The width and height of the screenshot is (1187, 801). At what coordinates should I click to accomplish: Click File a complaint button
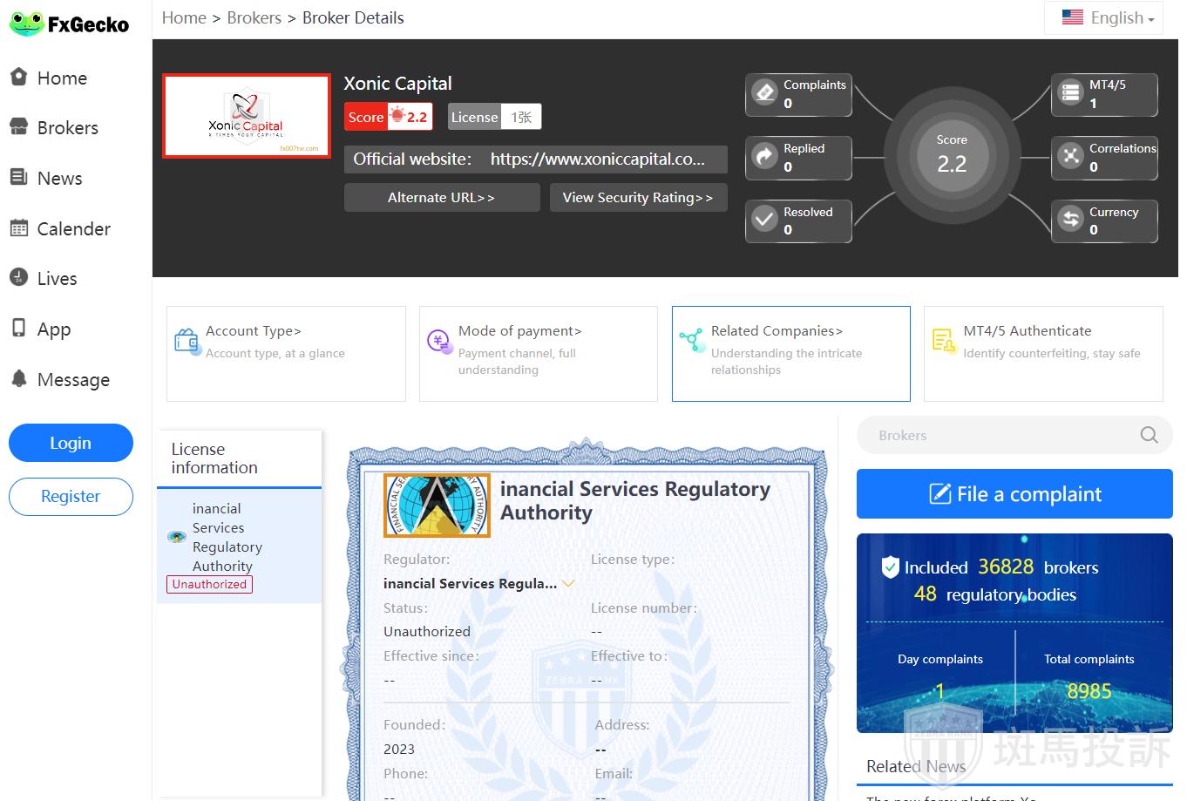[x=1014, y=494]
